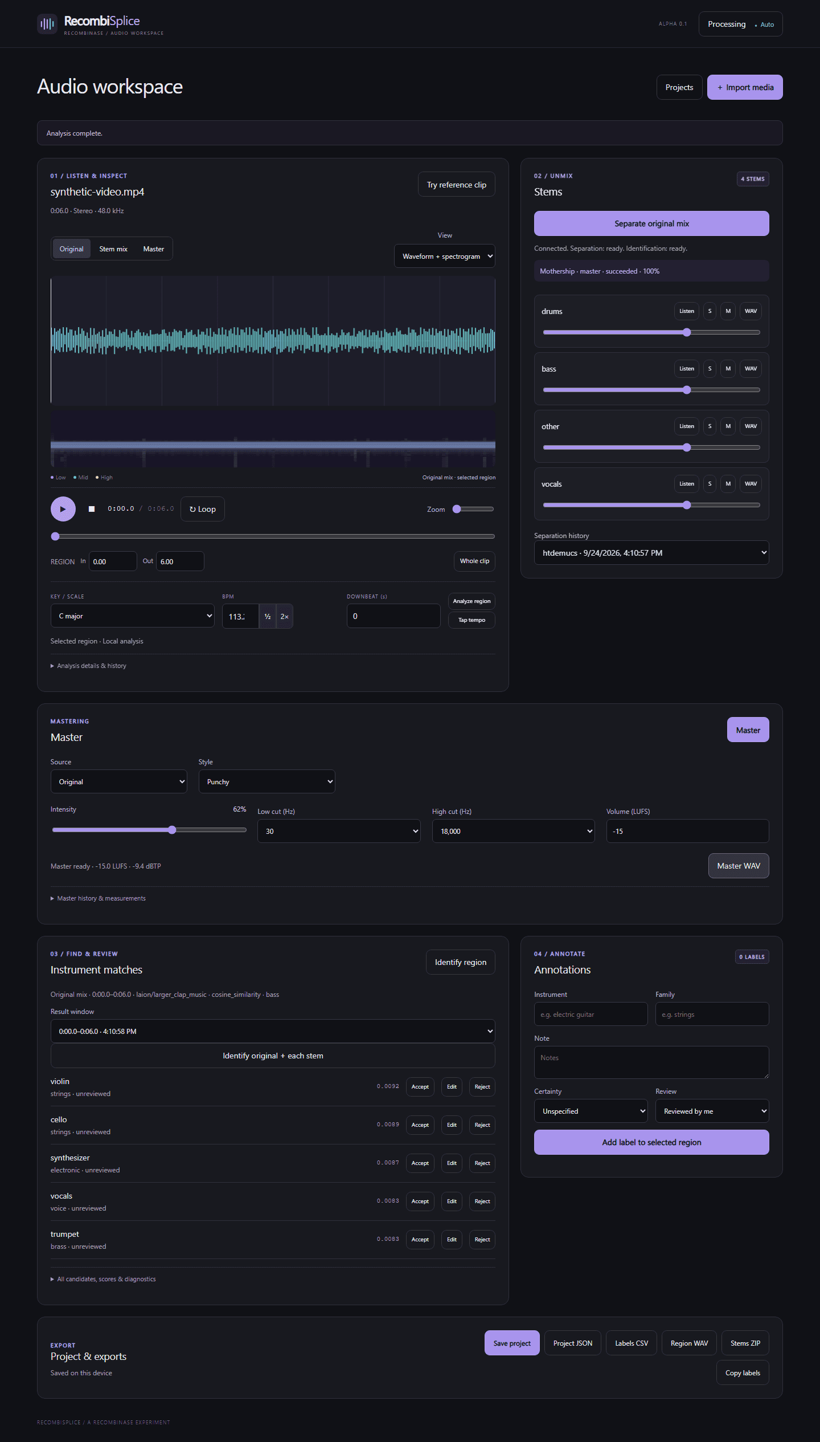Listen to the drums stem
Screen dimensions: 820x1442
click(x=687, y=311)
